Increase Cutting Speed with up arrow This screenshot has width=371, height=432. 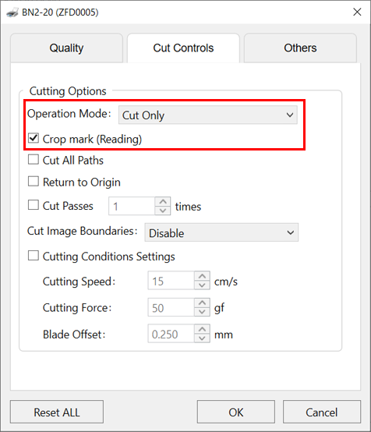pos(202,276)
